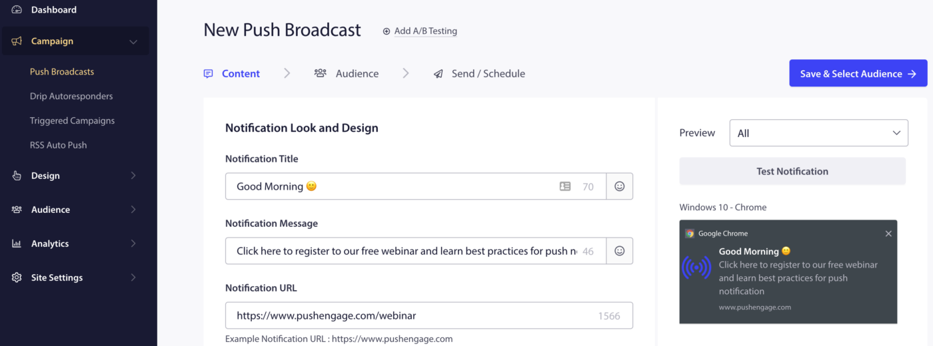
Task: Go to the Send / Schedule step
Action: (480, 74)
